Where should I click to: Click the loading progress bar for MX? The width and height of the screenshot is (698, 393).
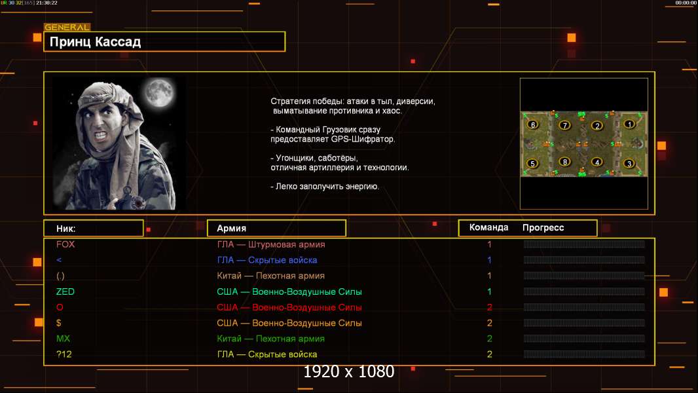click(x=584, y=338)
